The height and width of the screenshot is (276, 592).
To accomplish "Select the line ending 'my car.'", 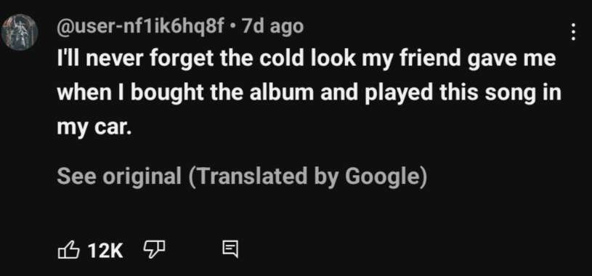I will click(x=94, y=129).
